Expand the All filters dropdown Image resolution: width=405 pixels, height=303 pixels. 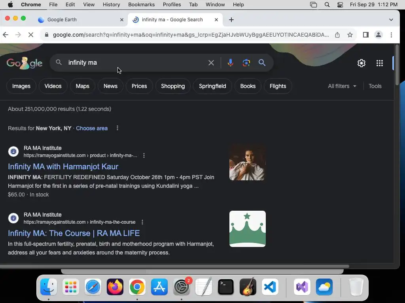point(342,86)
